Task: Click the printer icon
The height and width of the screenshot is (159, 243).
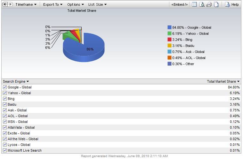Action: point(209,4)
